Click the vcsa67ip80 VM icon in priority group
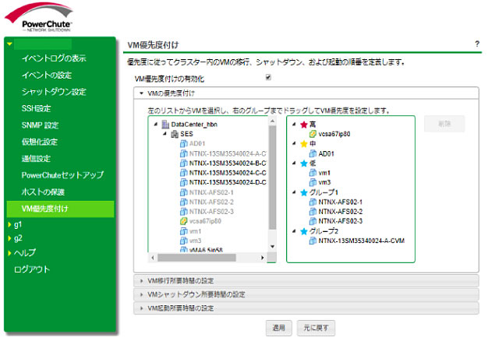 tap(312, 134)
